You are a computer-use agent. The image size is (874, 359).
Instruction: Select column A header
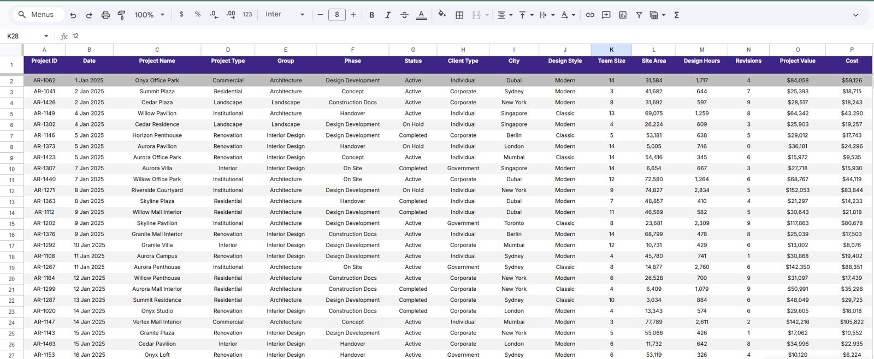tap(44, 50)
